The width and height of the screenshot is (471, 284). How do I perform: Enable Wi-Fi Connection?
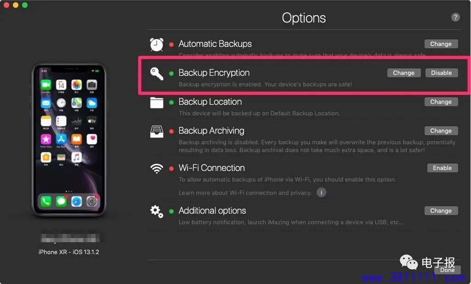pos(443,168)
